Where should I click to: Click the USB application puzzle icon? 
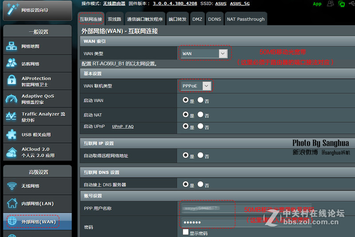pyautogui.click(x=12, y=134)
